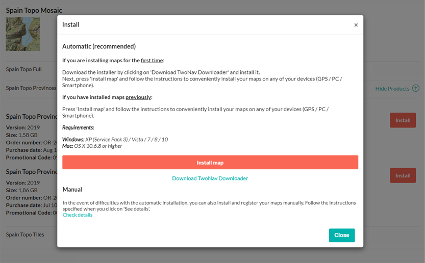425x263 pixels.
Task: Click the Automatic (recommended) heading
Action: pyautogui.click(x=99, y=46)
